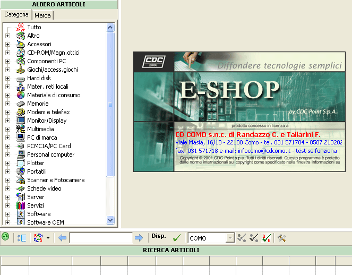Click the Memorie chip icon
352x275 pixels.
21,104
